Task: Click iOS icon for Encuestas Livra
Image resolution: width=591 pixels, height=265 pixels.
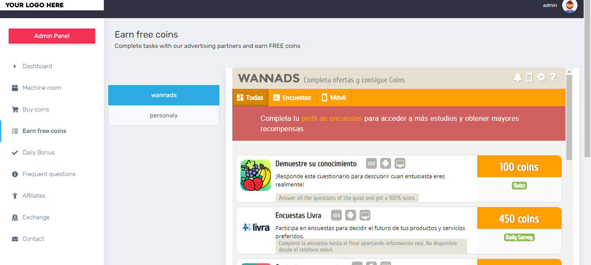Action: tap(336, 215)
